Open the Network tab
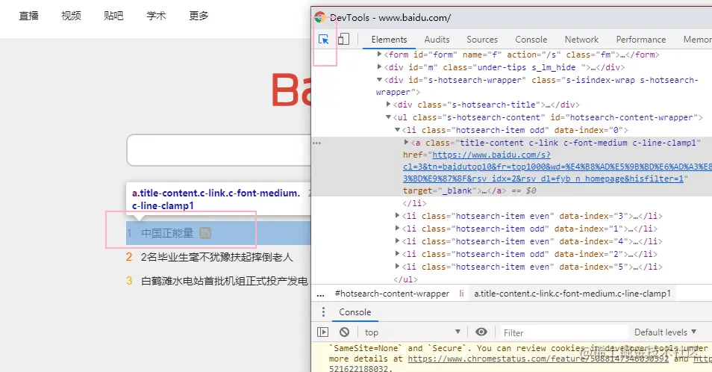 (581, 40)
